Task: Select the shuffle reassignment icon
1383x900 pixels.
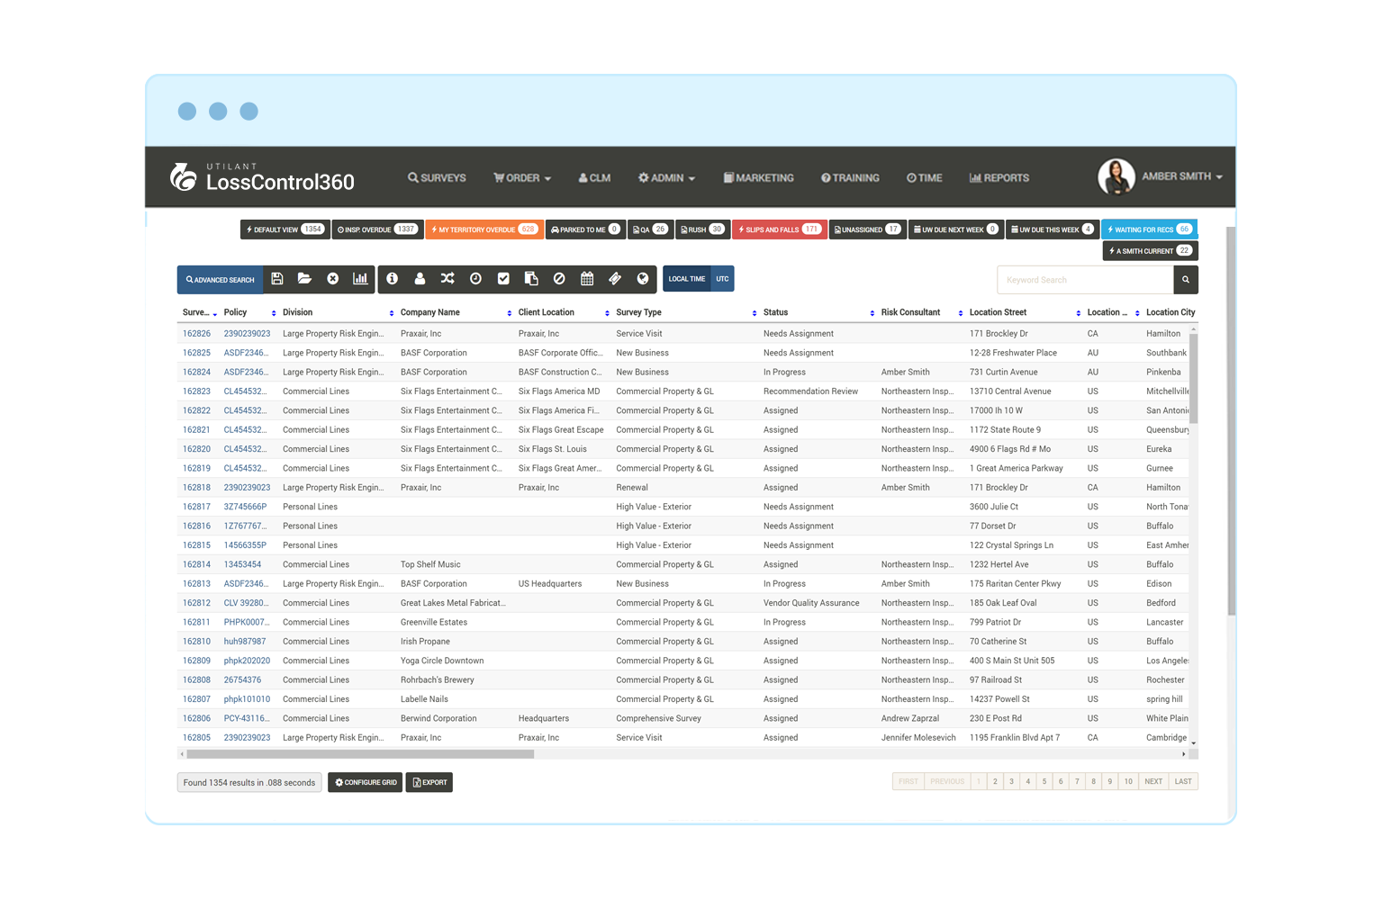Action: [447, 278]
